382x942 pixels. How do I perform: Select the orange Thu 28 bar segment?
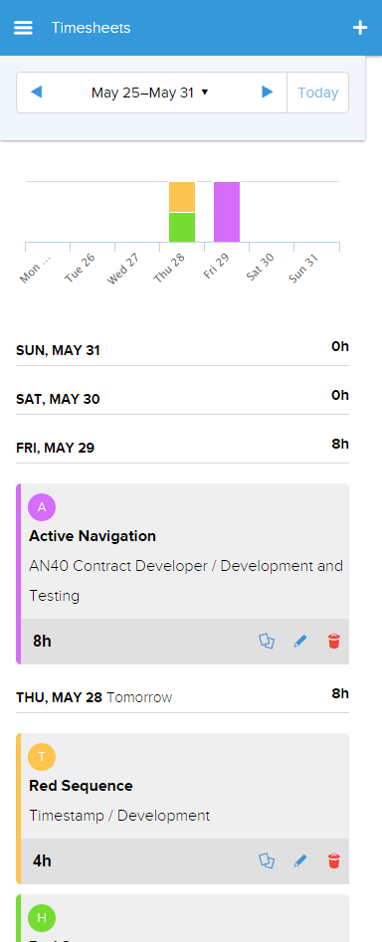(x=182, y=197)
